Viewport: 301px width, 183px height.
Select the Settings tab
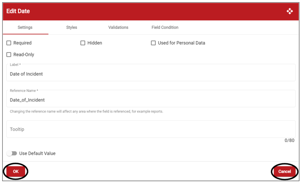coord(25,28)
